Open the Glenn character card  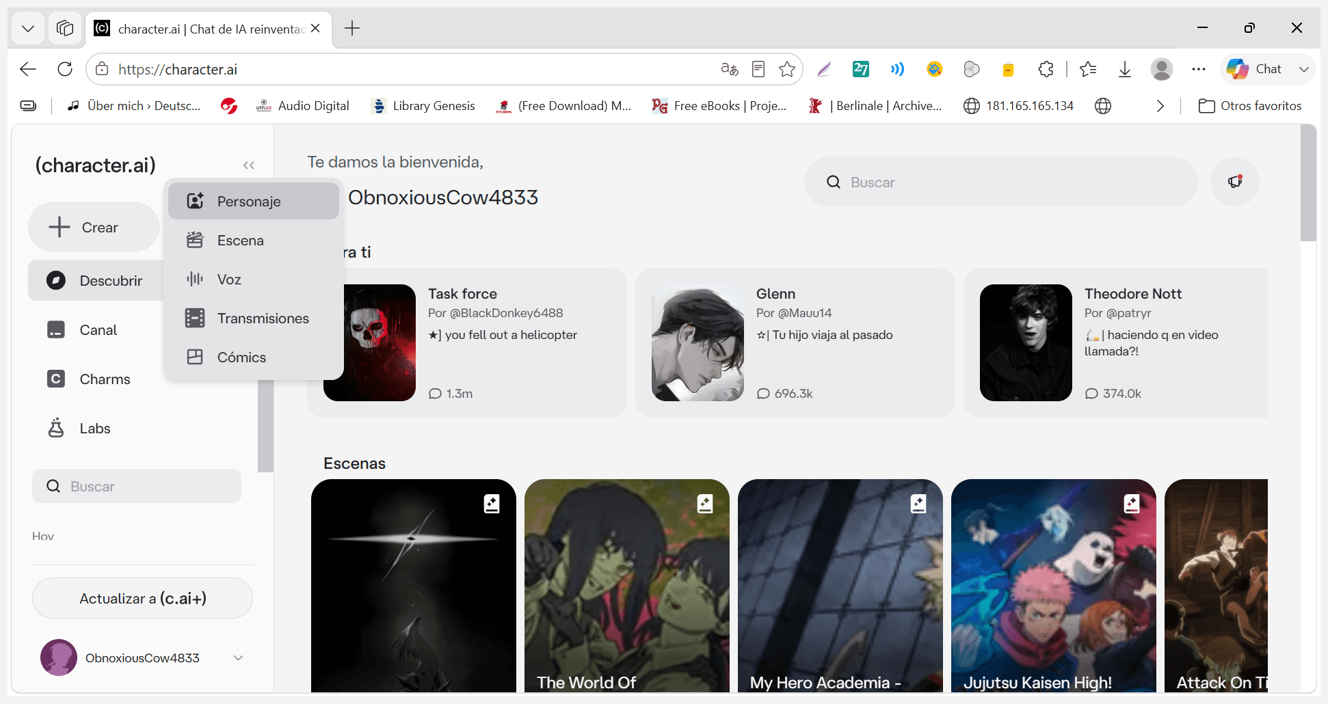[795, 342]
